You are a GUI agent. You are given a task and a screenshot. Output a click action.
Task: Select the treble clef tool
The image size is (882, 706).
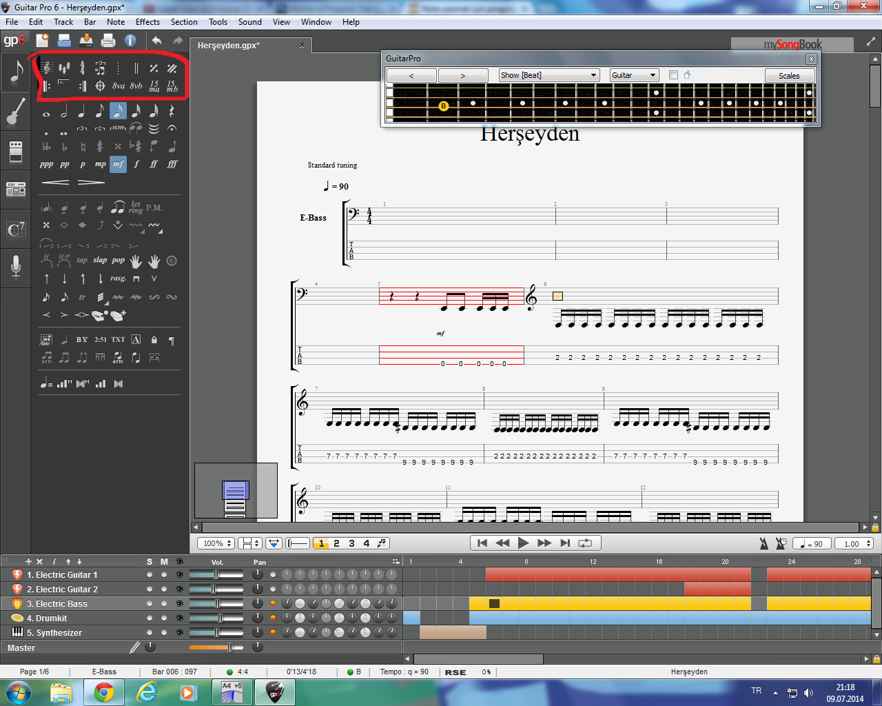pyautogui.click(x=46, y=68)
